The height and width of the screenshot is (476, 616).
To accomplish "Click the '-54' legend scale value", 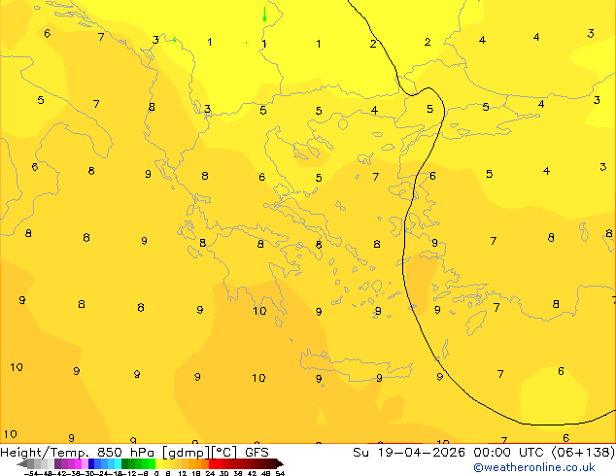I will tap(31, 474).
